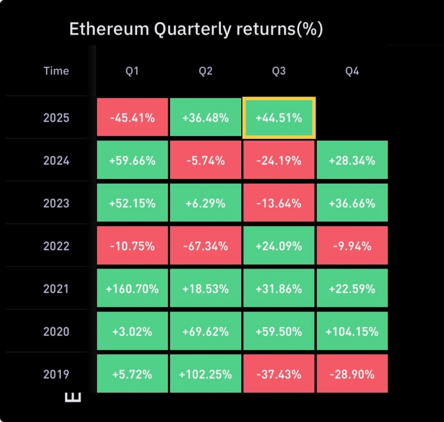444x422 pixels.
Task: Click the Ethereum Quarterly returns title
Action: tap(196, 29)
